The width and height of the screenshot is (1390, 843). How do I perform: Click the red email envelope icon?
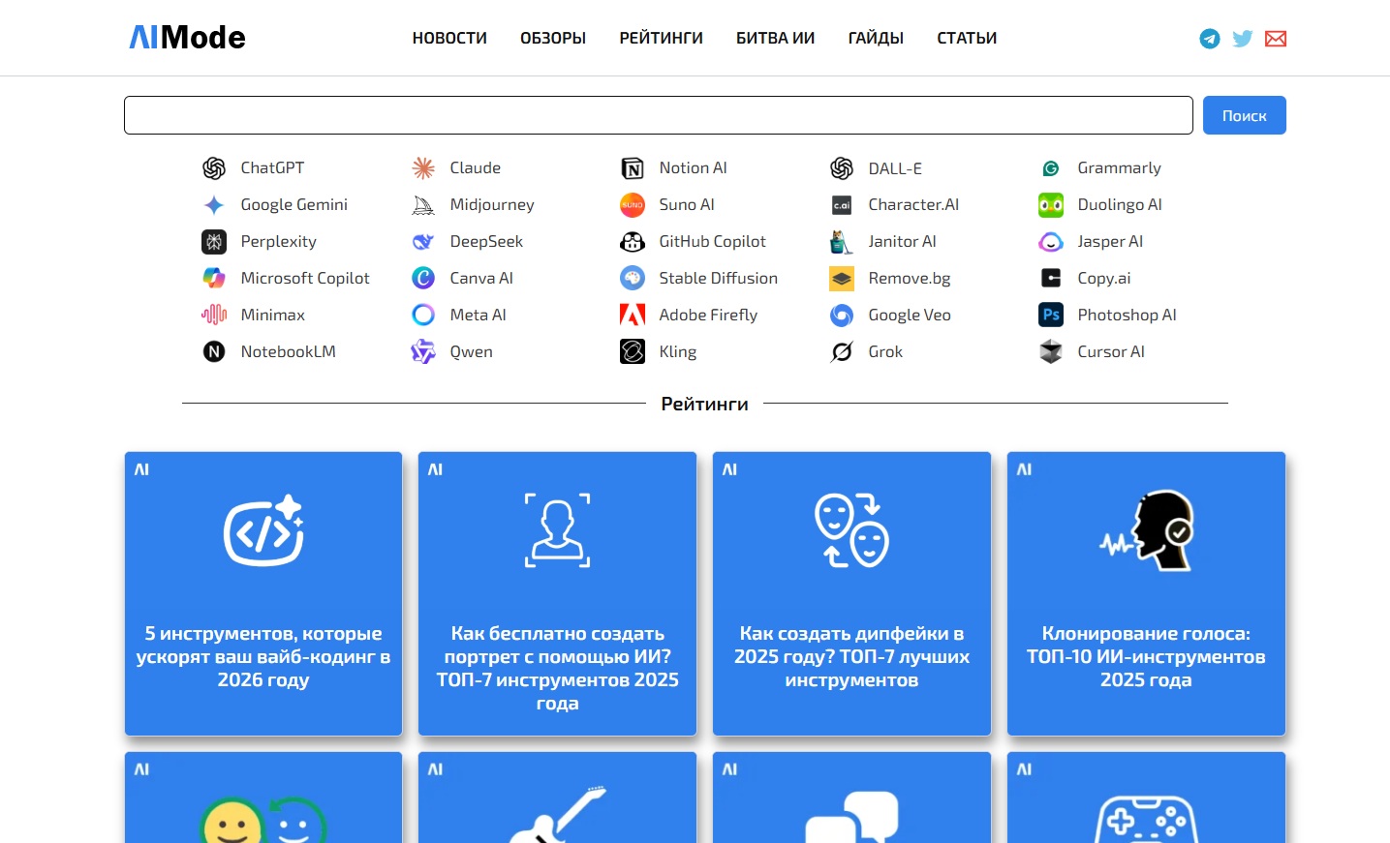tap(1276, 39)
